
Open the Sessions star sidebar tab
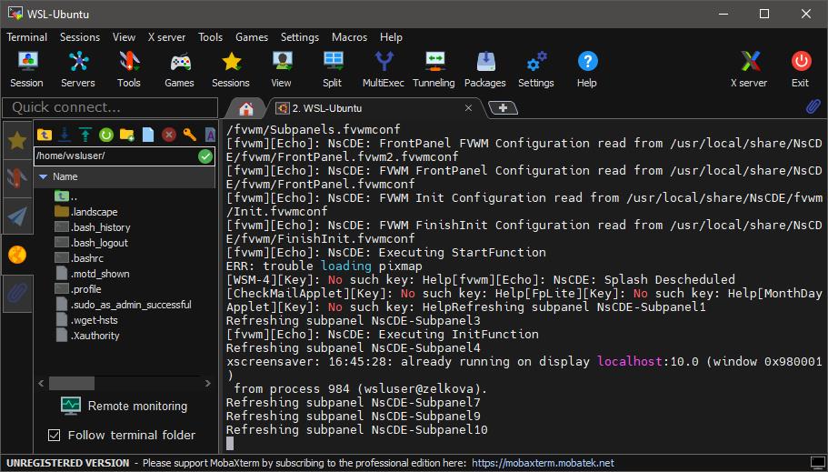coord(17,141)
